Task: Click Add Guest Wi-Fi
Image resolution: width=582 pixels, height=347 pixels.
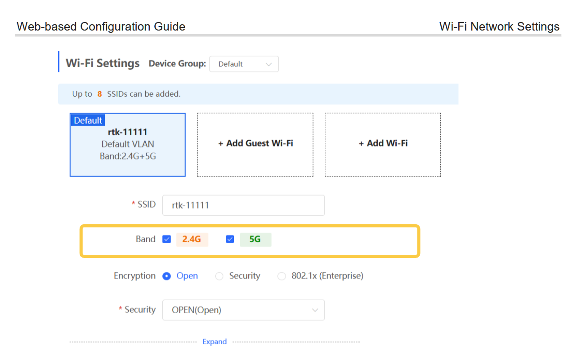Action: (255, 145)
